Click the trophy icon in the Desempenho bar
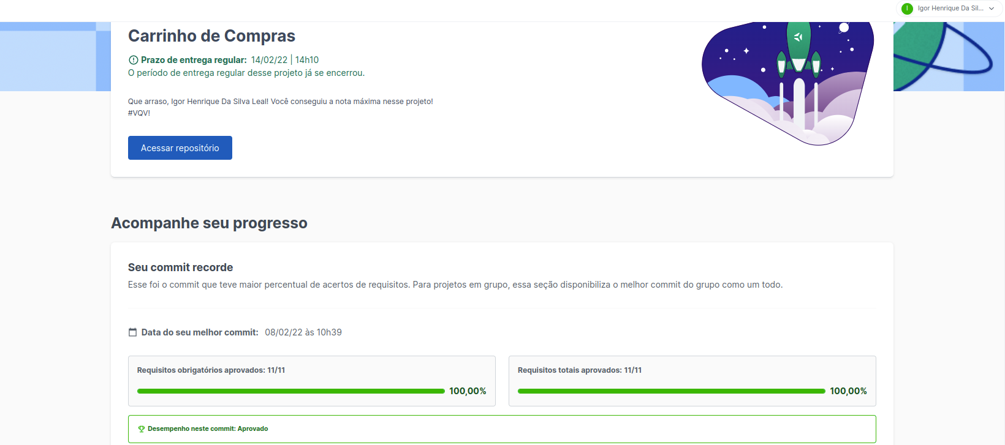 [142, 429]
